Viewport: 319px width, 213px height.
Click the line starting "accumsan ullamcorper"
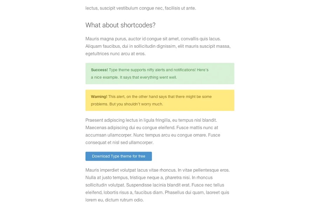click(153, 135)
